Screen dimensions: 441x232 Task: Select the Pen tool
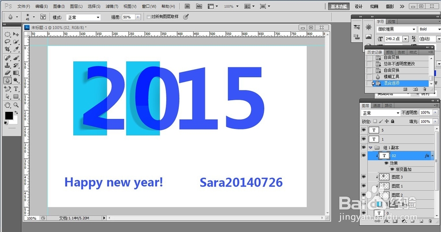click(x=7, y=89)
